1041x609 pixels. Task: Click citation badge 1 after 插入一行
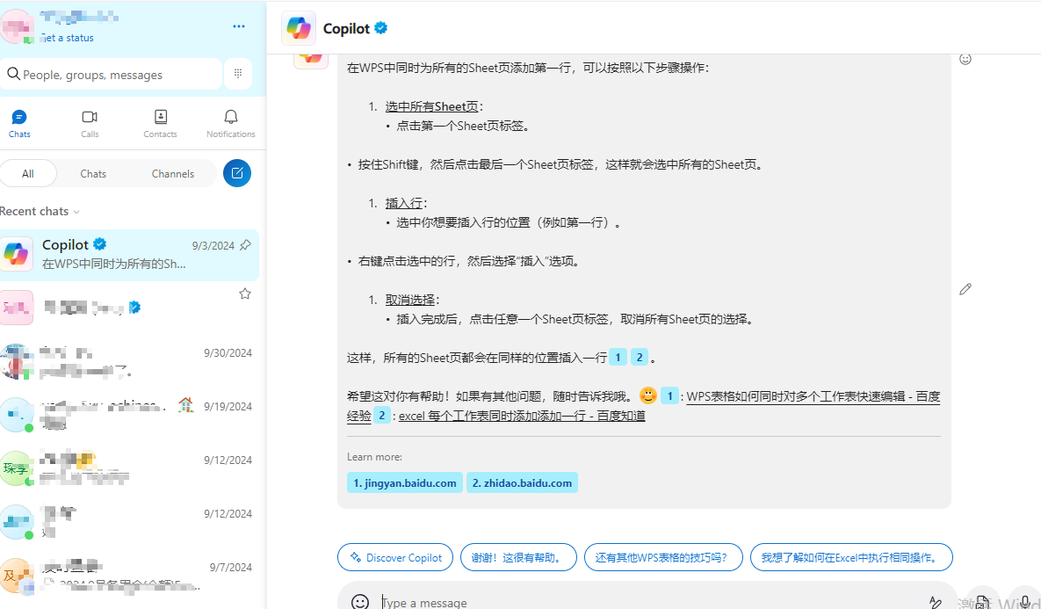coord(618,358)
